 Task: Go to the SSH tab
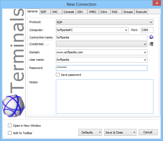click(x=82, y=12)
